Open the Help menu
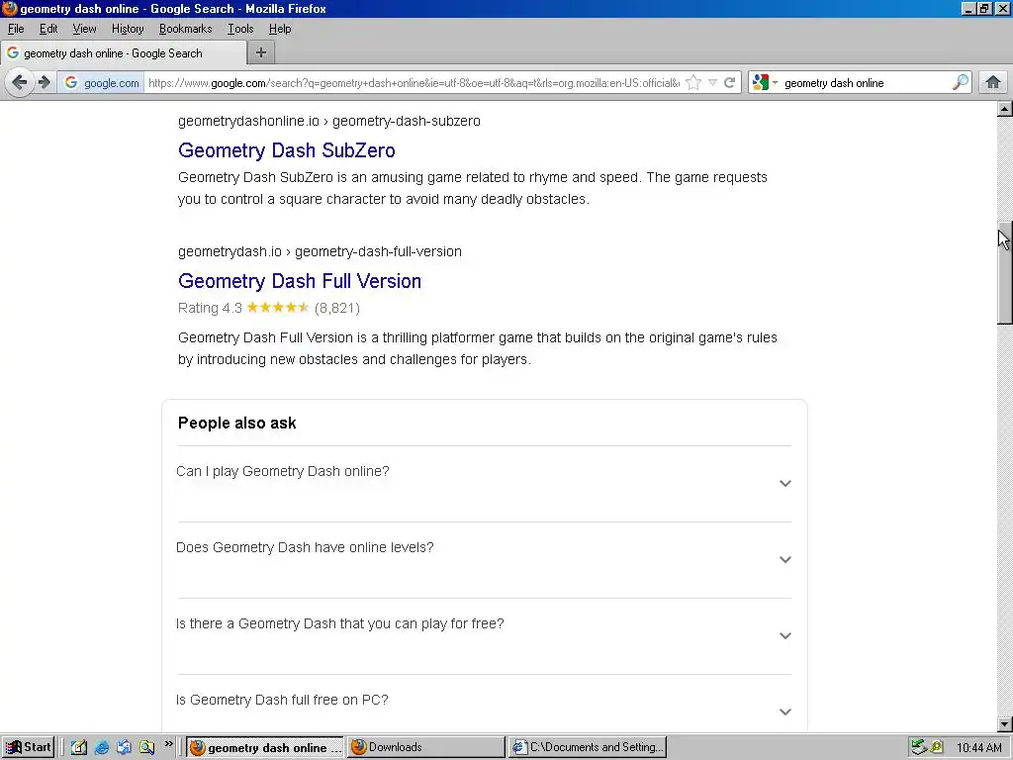Screen dimensions: 1013x760 point(280,29)
